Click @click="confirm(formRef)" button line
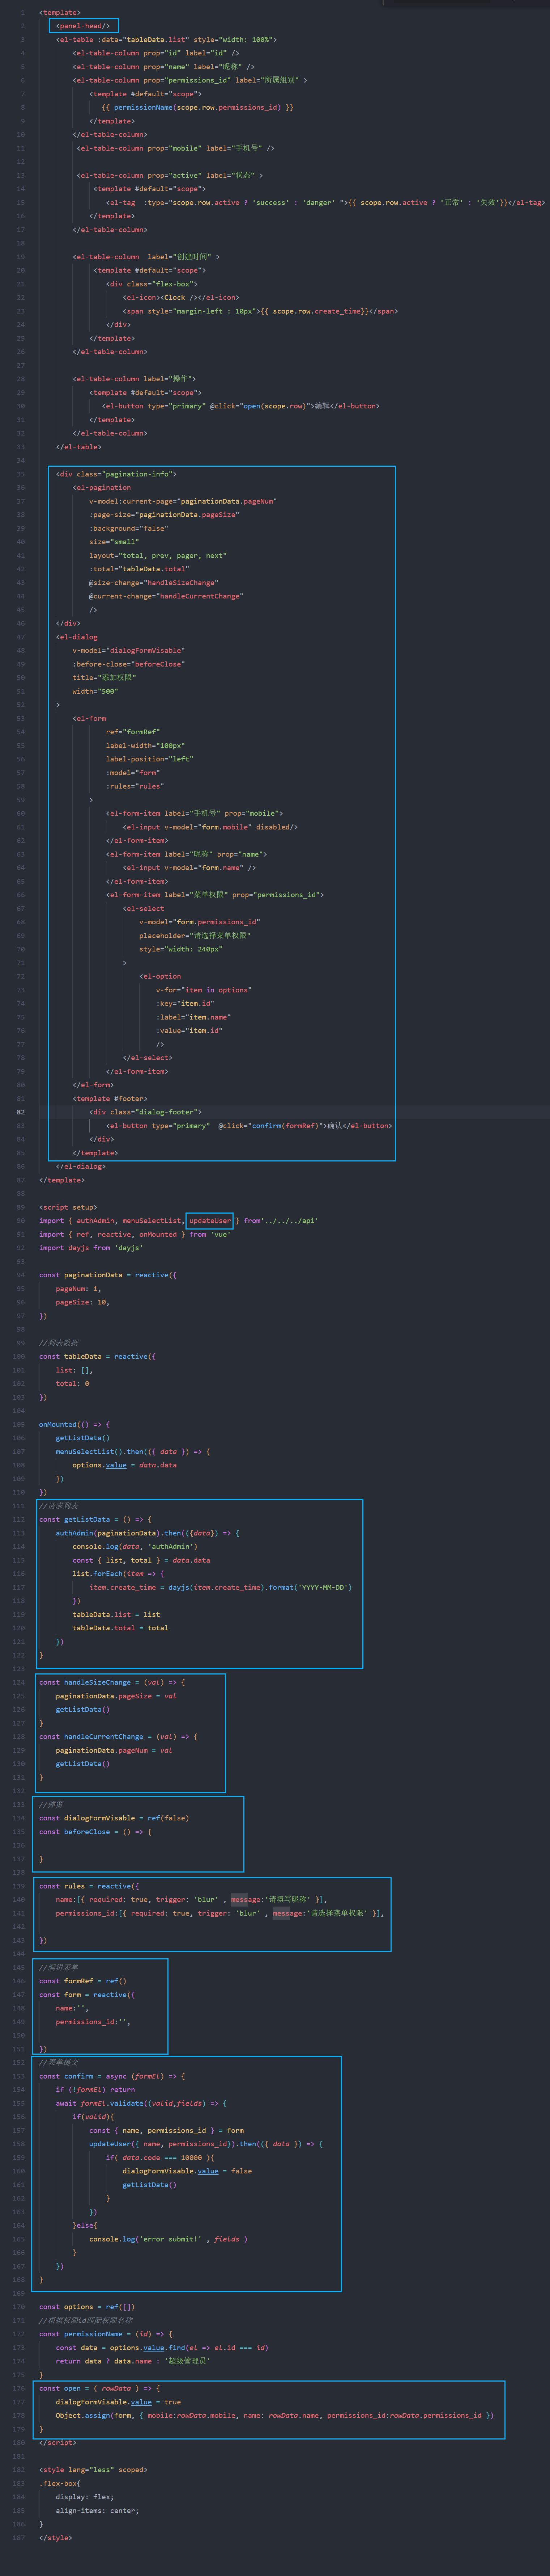This screenshot has height=2576, width=550. coord(248,1126)
